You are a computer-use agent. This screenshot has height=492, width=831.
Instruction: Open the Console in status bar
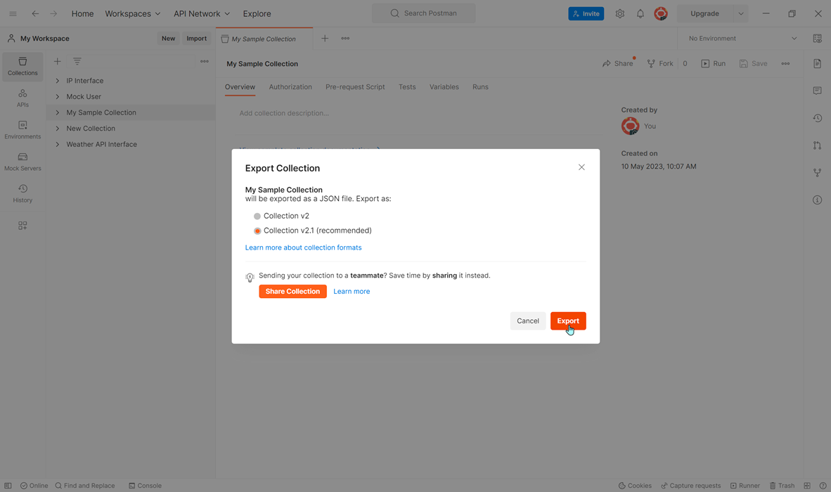[146, 486]
